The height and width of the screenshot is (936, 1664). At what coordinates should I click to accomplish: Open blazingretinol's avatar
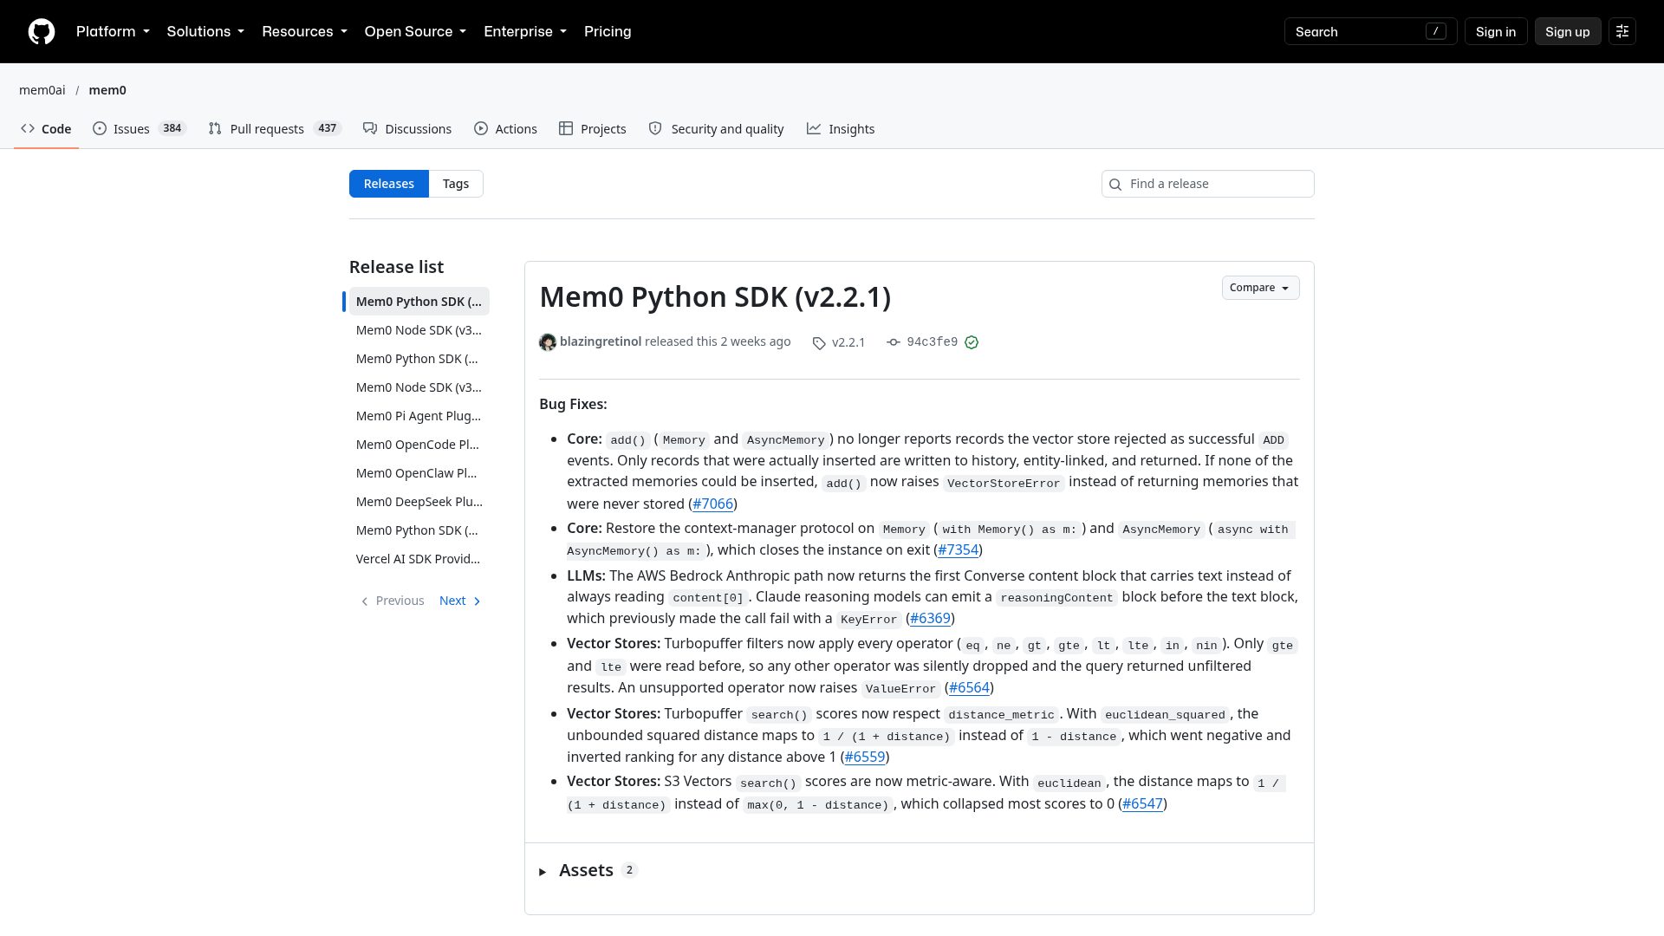[548, 342]
